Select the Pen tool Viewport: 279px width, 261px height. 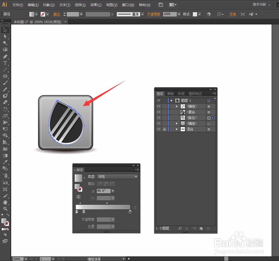pos(5,56)
